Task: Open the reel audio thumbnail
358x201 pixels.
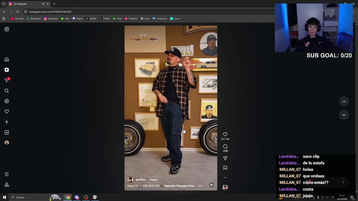Action: point(225,187)
